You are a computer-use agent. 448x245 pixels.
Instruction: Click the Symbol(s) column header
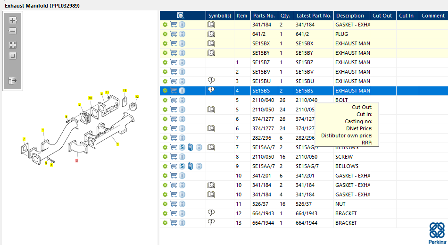point(220,16)
